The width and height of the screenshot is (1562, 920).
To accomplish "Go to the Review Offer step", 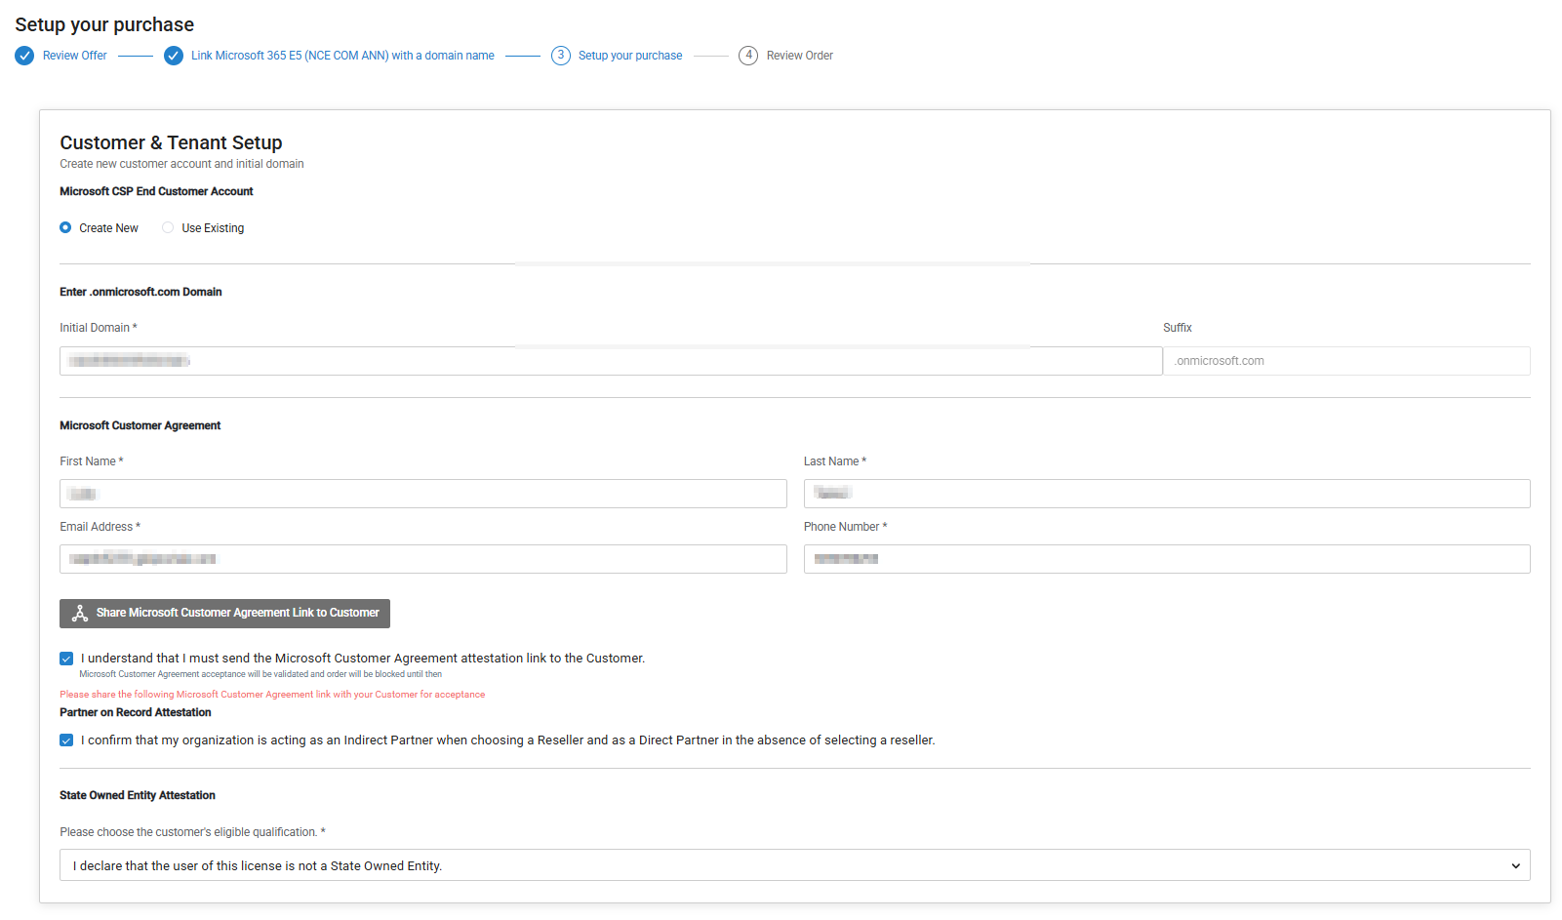I will tap(75, 56).
